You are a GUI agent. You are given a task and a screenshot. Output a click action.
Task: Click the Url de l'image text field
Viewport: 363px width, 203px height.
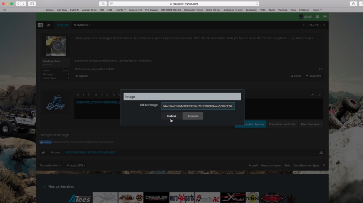[x=198, y=106]
